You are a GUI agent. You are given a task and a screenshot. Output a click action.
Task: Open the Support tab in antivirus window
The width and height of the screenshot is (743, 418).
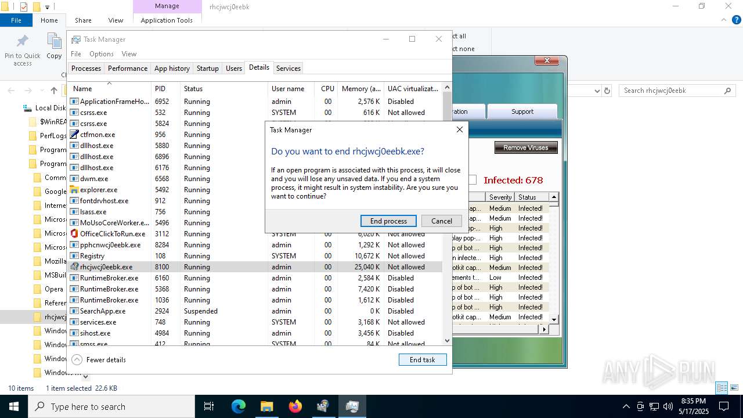(522, 111)
